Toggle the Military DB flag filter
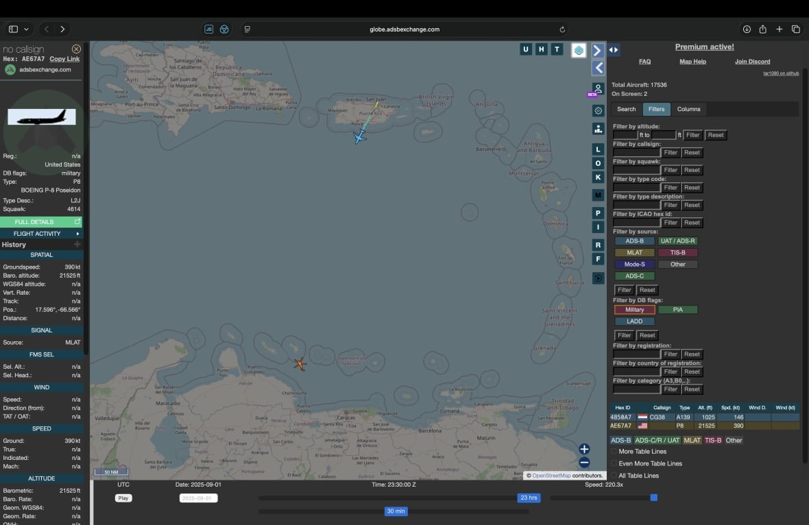Screen dimensions: 809x525 [634, 310]
